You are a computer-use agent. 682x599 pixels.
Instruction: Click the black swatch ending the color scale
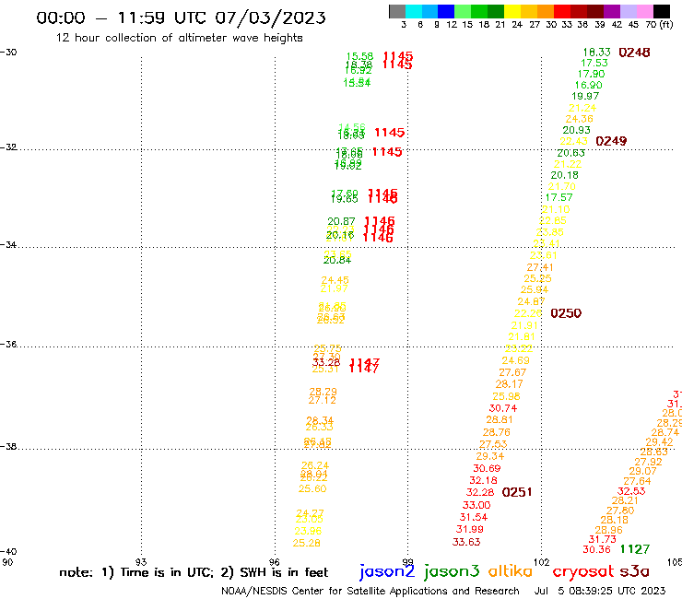(661, 11)
